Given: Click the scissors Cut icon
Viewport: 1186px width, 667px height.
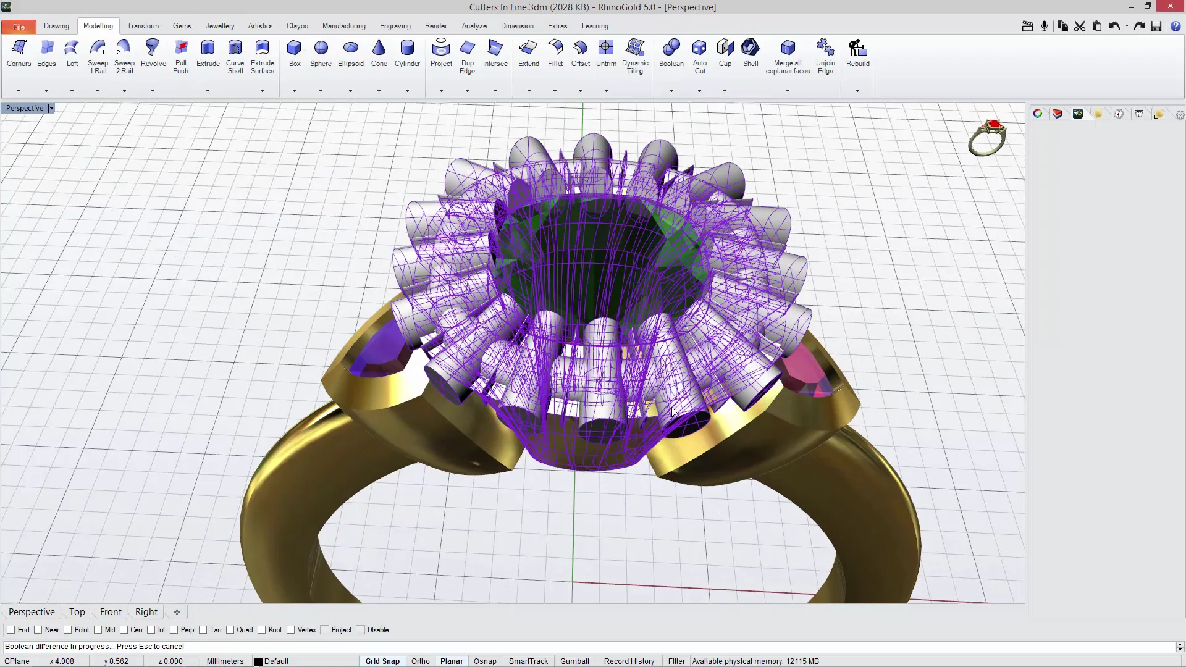Looking at the screenshot, I should click(1080, 26).
